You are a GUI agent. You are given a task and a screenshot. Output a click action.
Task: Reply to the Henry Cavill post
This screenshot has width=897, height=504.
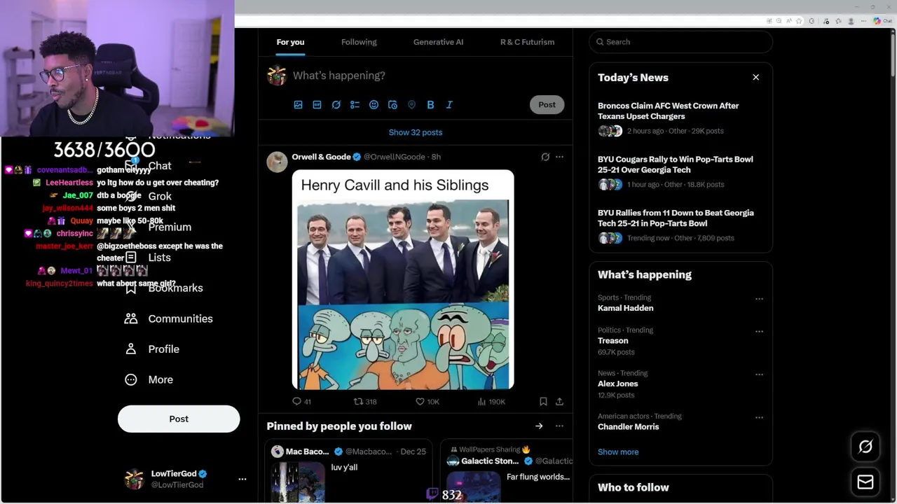tap(301, 402)
